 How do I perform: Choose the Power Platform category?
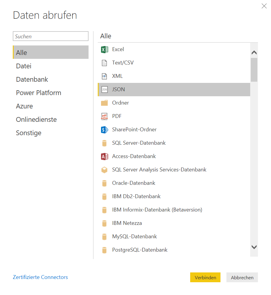tap(51, 93)
